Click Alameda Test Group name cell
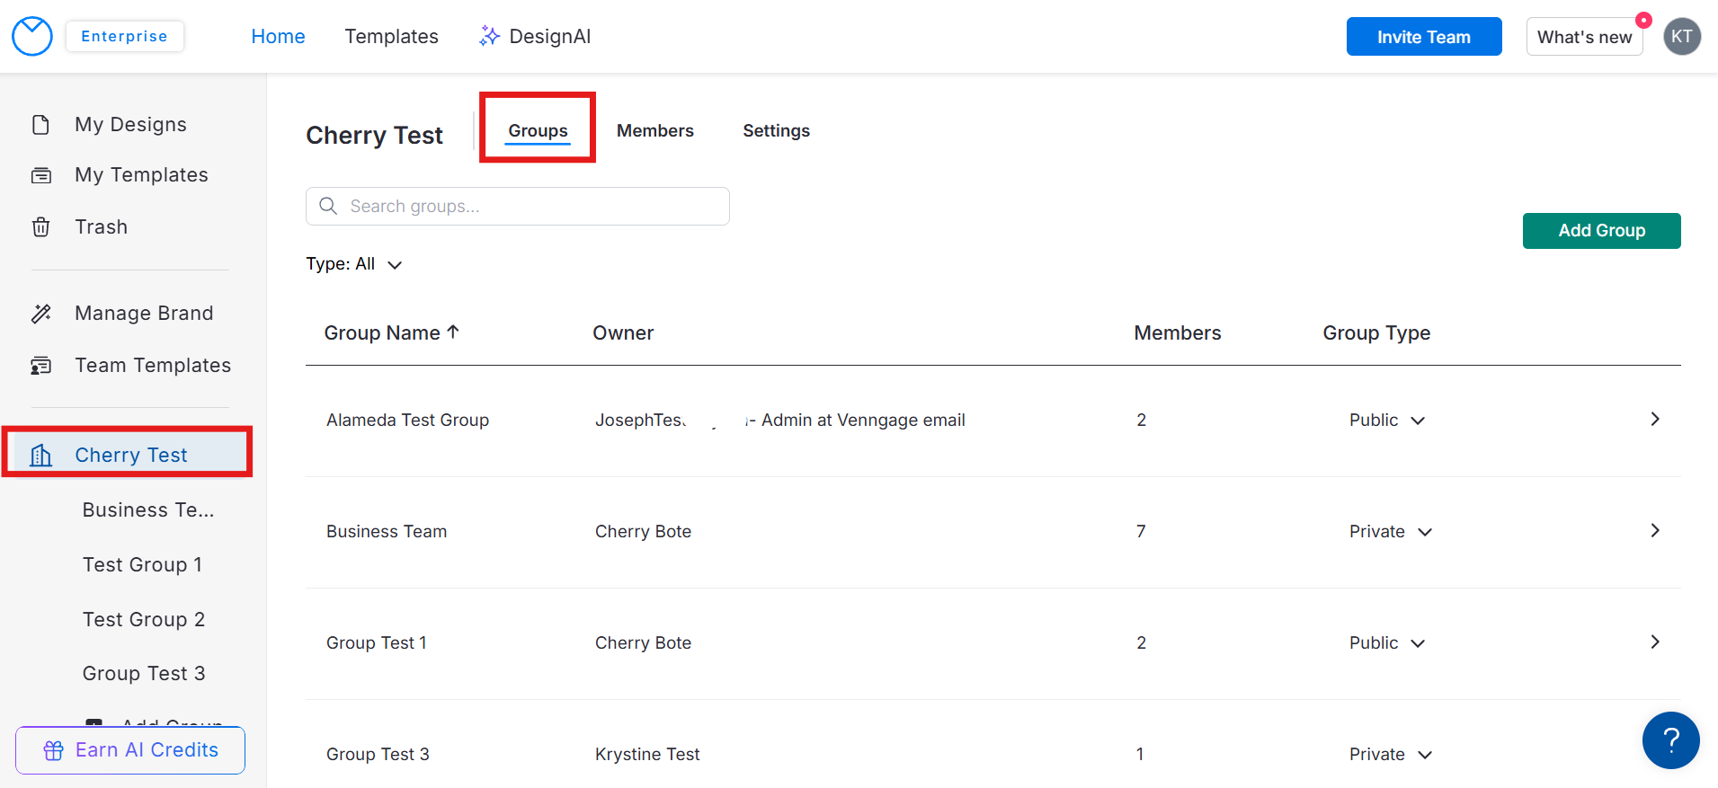 click(x=407, y=420)
